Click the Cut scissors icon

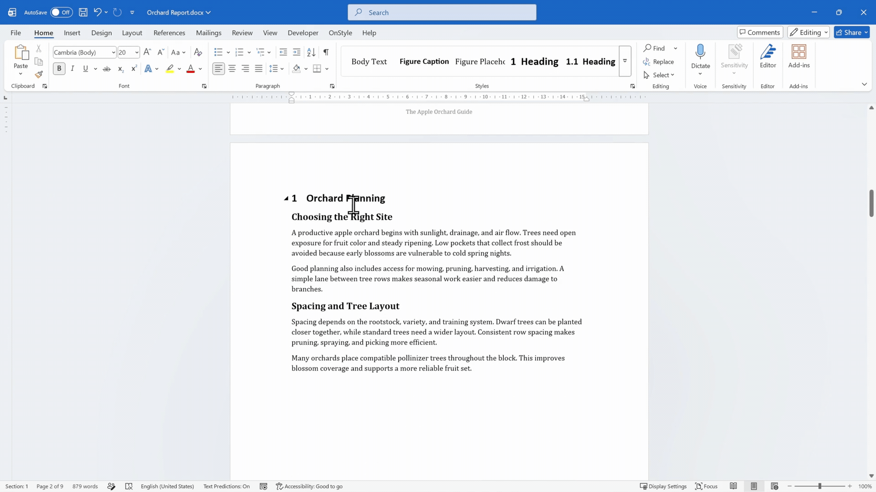39,48
